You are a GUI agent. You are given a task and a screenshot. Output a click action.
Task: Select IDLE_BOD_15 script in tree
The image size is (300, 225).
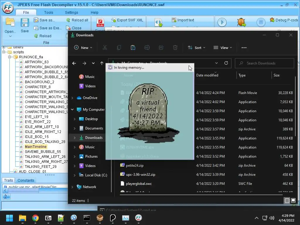[37, 137]
